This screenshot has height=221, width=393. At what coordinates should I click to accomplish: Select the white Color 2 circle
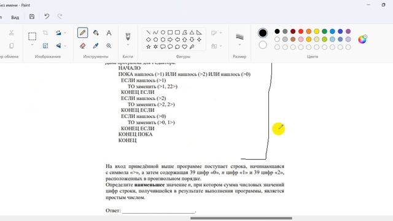263,45
